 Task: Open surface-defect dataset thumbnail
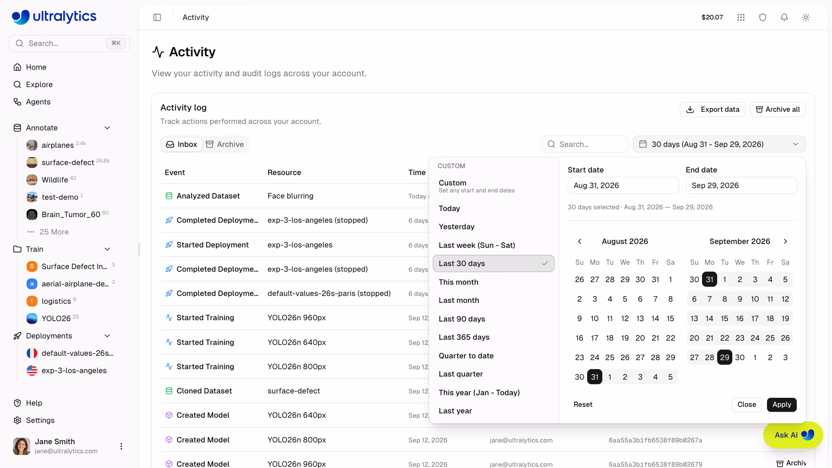tap(32, 162)
